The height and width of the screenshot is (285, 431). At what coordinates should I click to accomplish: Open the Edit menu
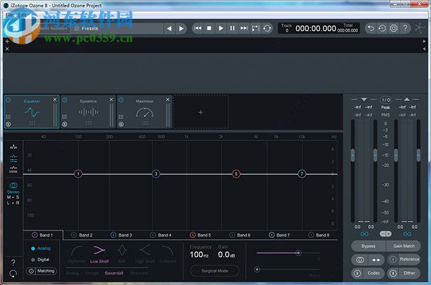(x=23, y=15)
